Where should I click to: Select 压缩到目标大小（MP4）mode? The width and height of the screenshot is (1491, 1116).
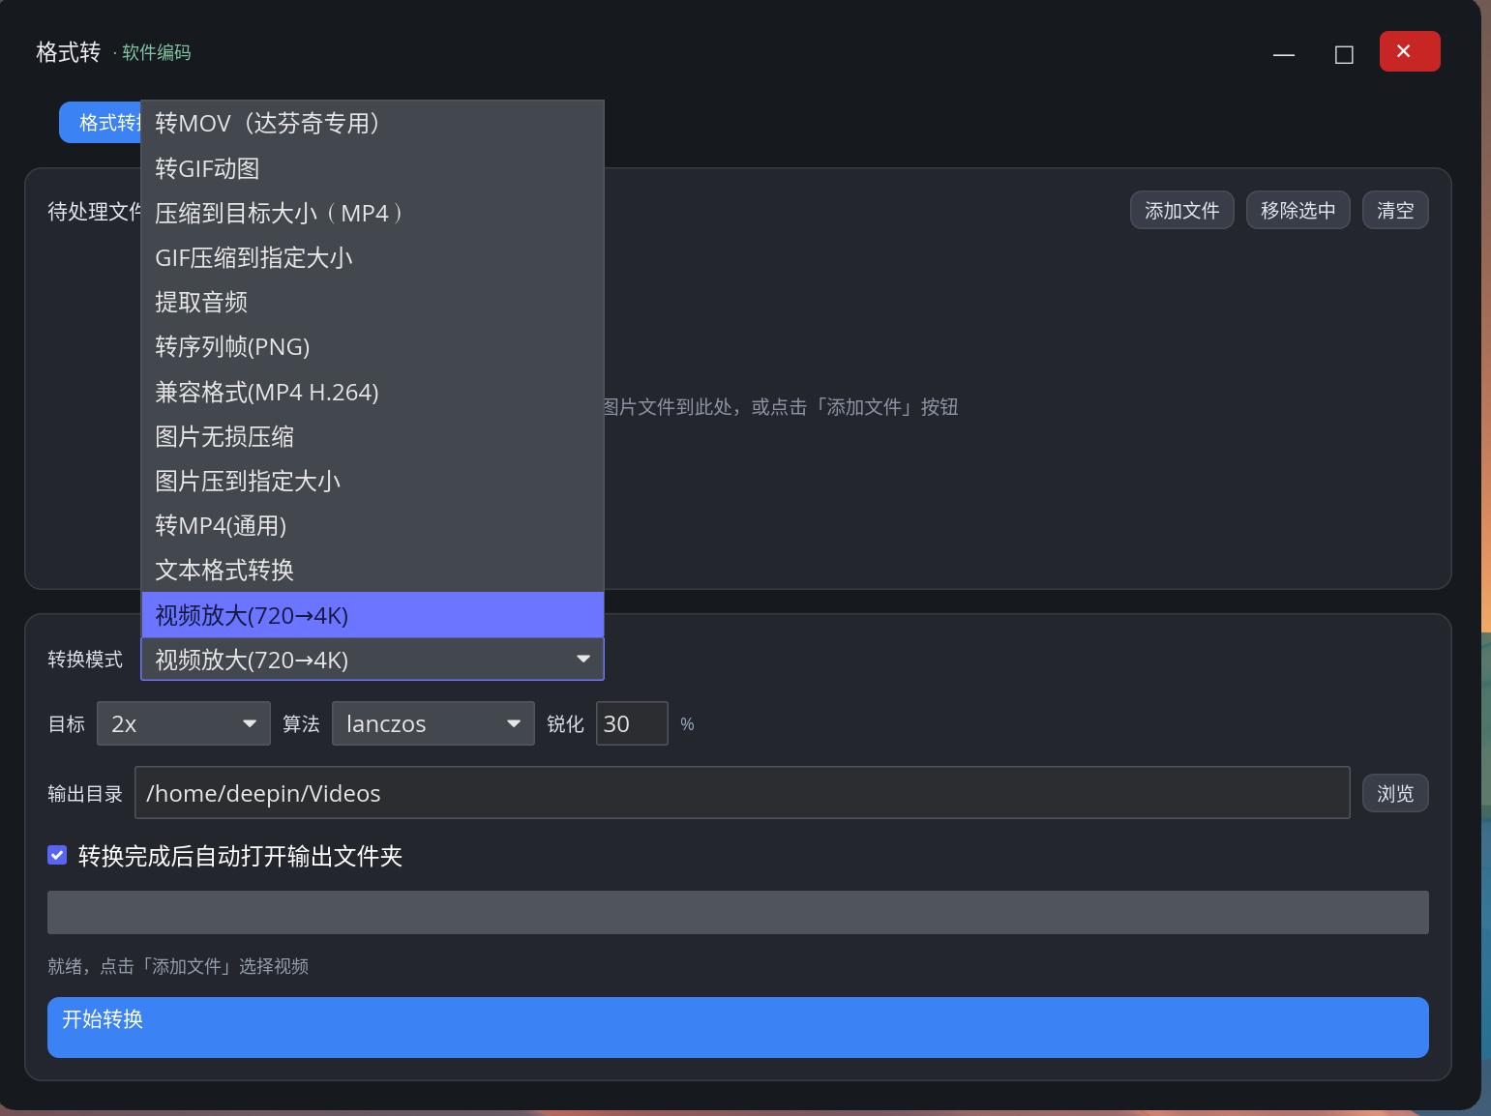373,213
